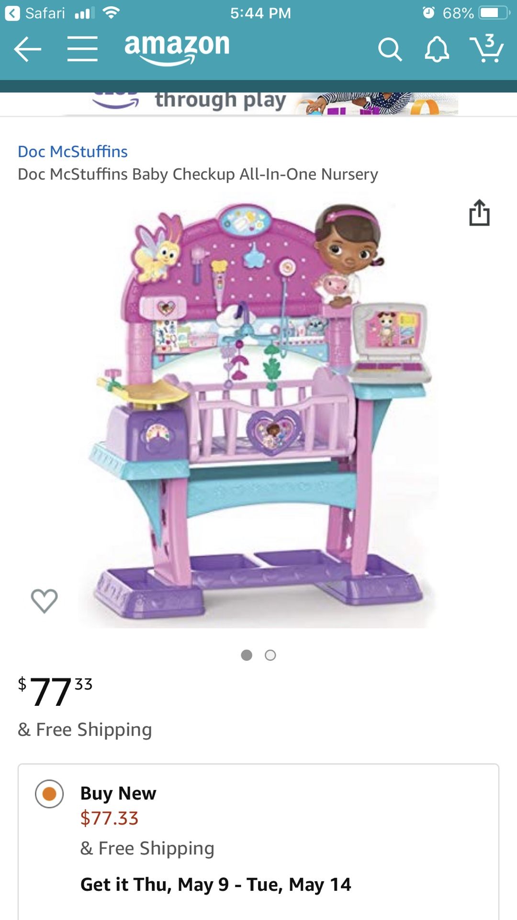This screenshot has height=920, width=517.
Task: Tap the share icon beside product image
Action: pyautogui.click(x=479, y=212)
